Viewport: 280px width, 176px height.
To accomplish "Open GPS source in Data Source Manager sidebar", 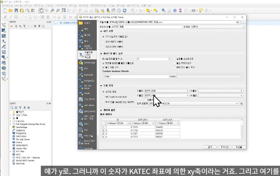I will [87, 69].
